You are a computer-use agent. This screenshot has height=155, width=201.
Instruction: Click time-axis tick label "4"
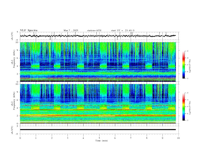click(83, 138)
